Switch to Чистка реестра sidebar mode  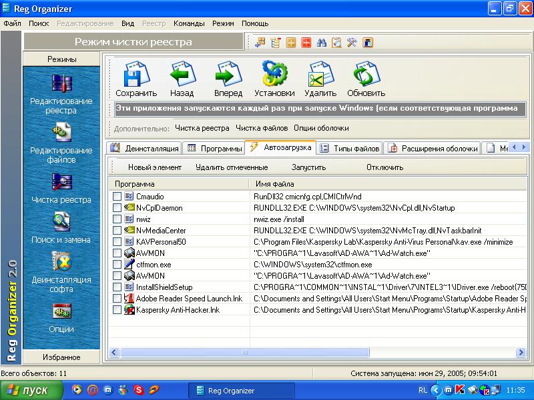coord(61,188)
